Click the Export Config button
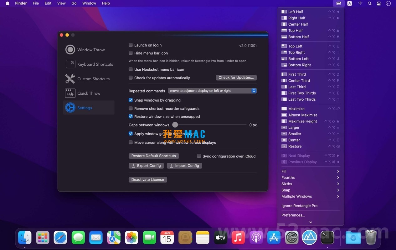The height and width of the screenshot is (250, 396). point(146,166)
